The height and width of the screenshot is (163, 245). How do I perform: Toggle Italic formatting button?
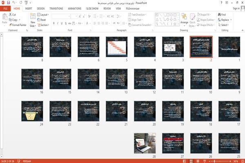point(58,23)
